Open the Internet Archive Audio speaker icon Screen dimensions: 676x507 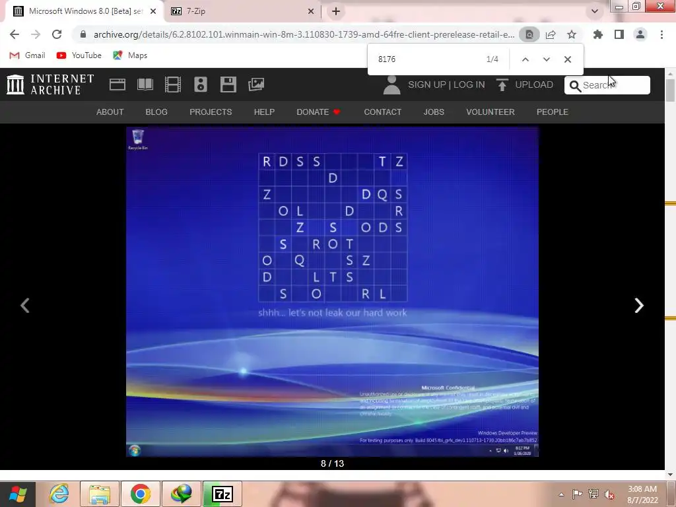coord(201,84)
